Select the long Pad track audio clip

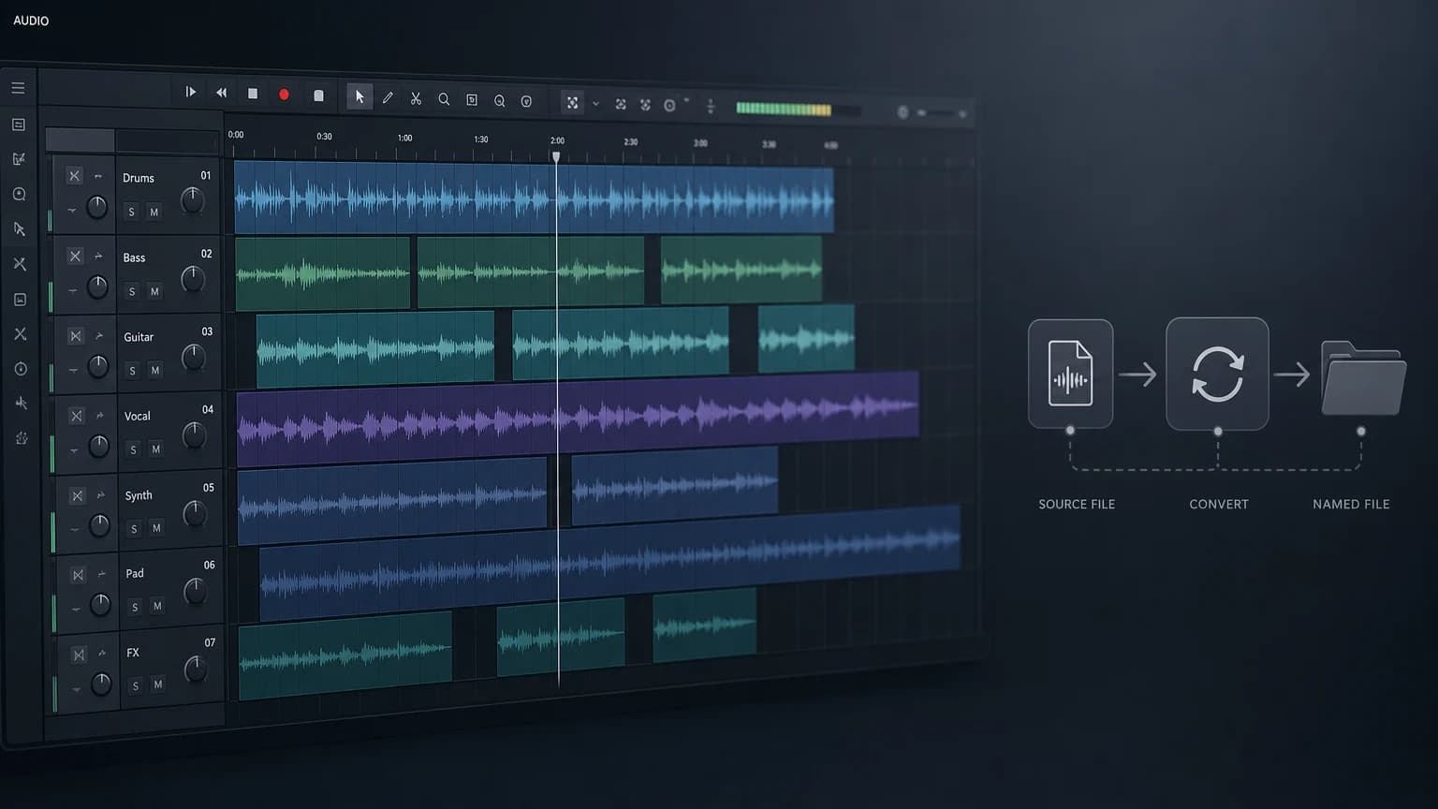click(x=609, y=562)
